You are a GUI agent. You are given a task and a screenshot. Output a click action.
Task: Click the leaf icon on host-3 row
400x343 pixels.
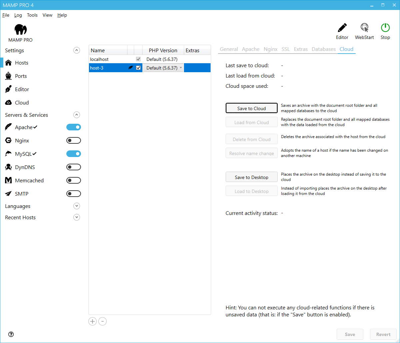[131, 68]
